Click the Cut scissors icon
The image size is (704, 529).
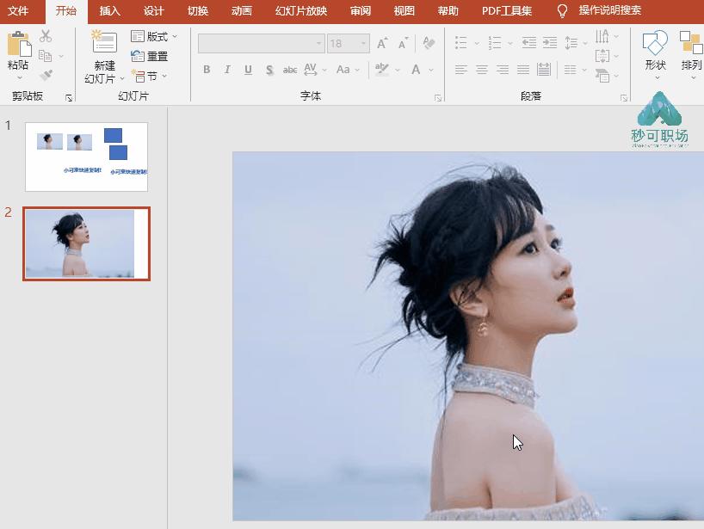tap(46, 36)
